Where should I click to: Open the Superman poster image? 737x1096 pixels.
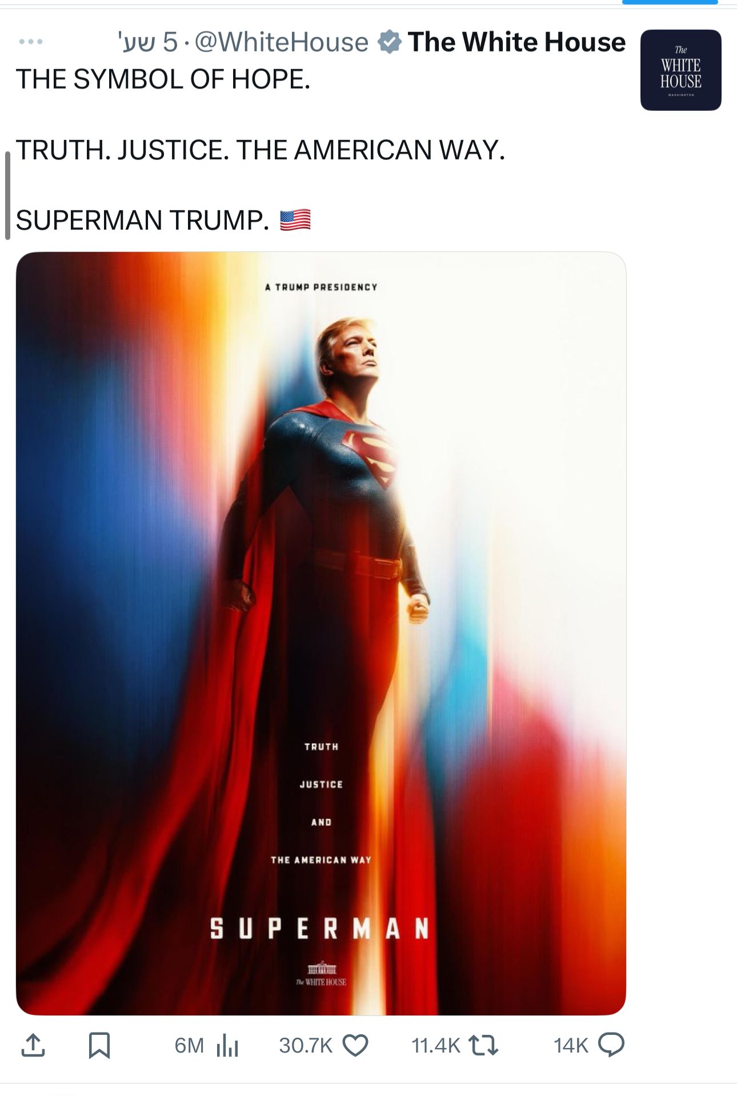click(321, 633)
